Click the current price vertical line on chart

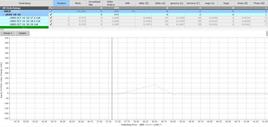(x=112, y=78)
